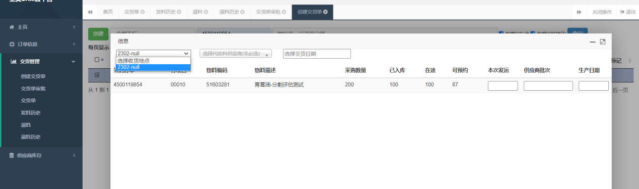The image size is (639, 189).
Task: Expand the 供应商库存 sidebar menu chevron
Action: click(74, 155)
